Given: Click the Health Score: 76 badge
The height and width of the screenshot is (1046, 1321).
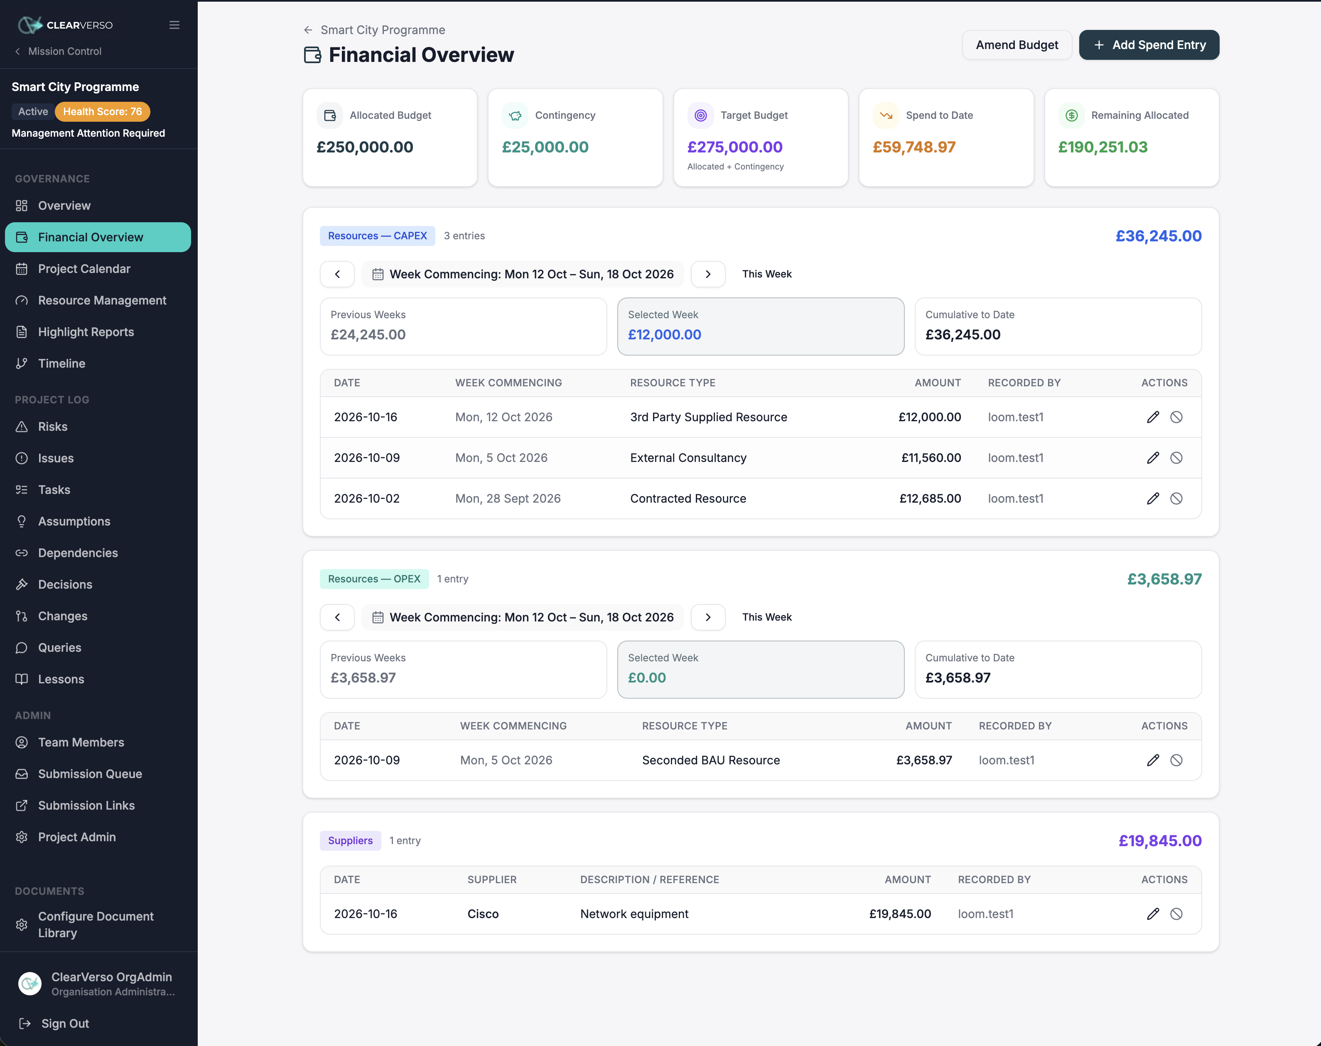Looking at the screenshot, I should tap(102, 111).
